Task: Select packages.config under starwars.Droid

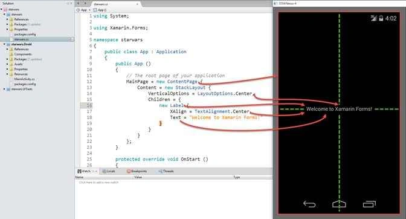Action: click(25, 84)
